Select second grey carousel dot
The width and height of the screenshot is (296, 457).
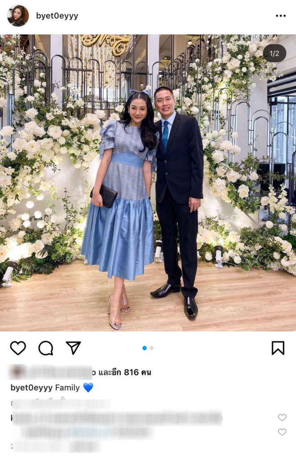tap(151, 348)
